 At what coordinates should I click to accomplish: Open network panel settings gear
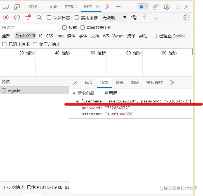186,18
